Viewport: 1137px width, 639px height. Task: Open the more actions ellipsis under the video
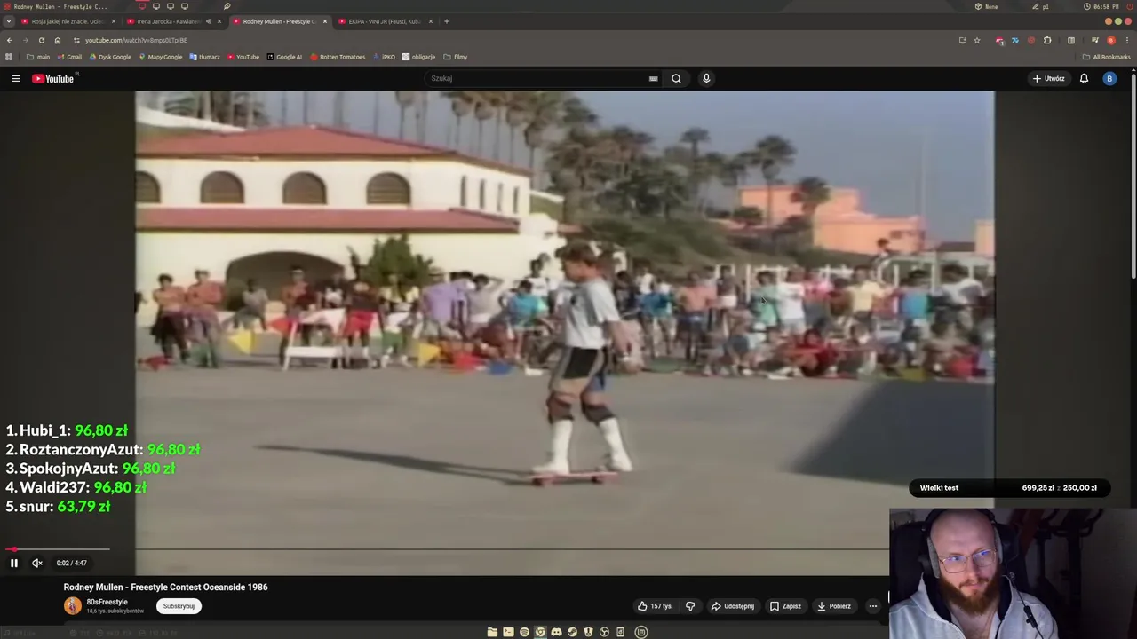873,606
